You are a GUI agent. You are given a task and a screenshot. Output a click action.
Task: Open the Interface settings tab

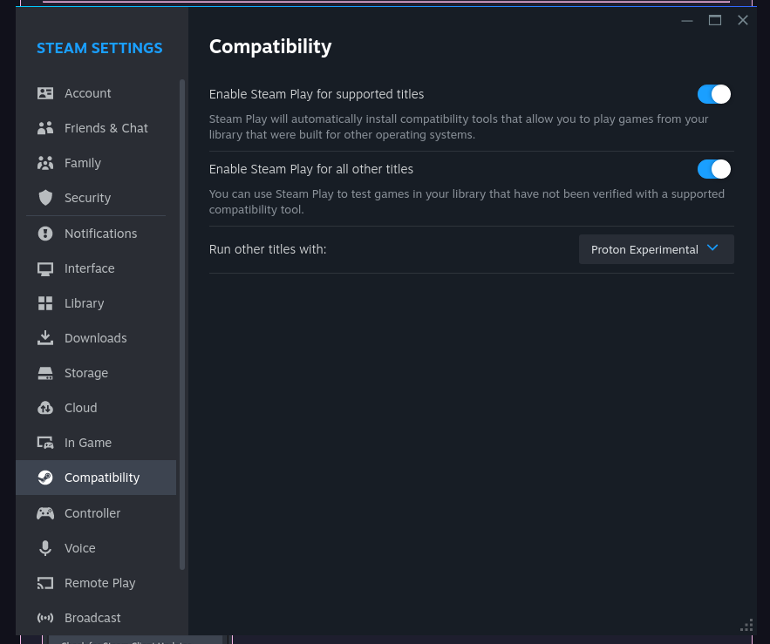tap(89, 268)
